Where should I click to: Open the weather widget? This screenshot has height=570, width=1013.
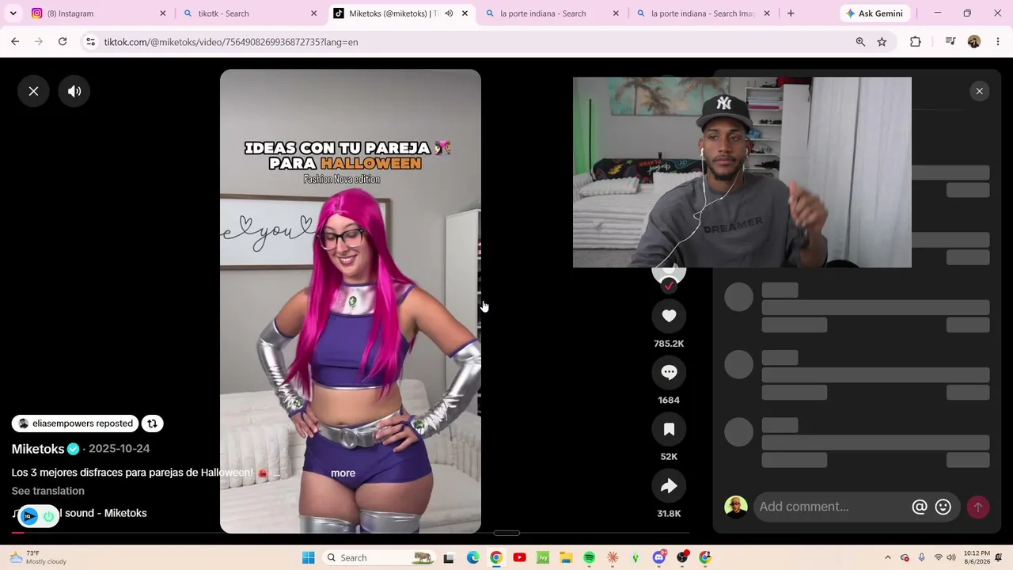pyautogui.click(x=38, y=557)
